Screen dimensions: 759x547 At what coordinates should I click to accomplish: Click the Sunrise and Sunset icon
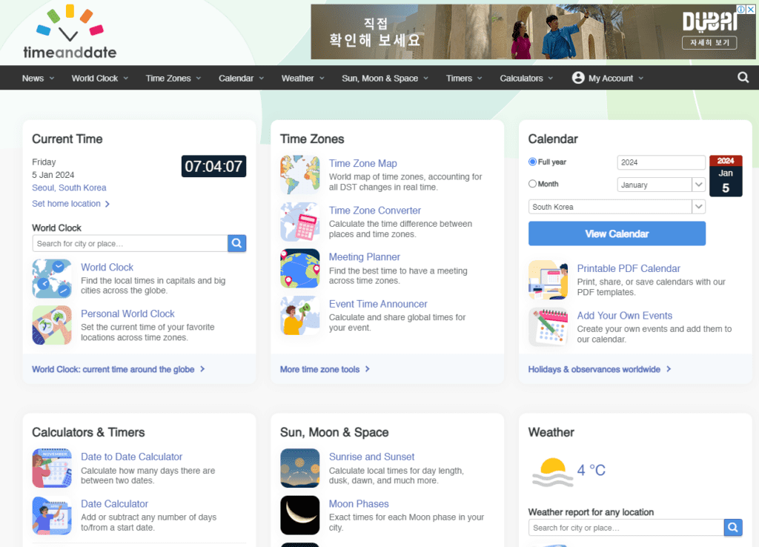coord(299,468)
